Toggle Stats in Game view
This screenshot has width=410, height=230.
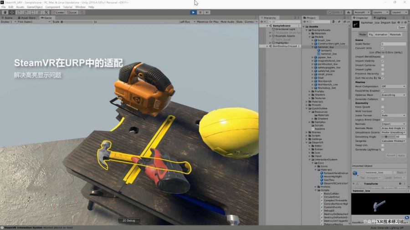(x=239, y=22)
